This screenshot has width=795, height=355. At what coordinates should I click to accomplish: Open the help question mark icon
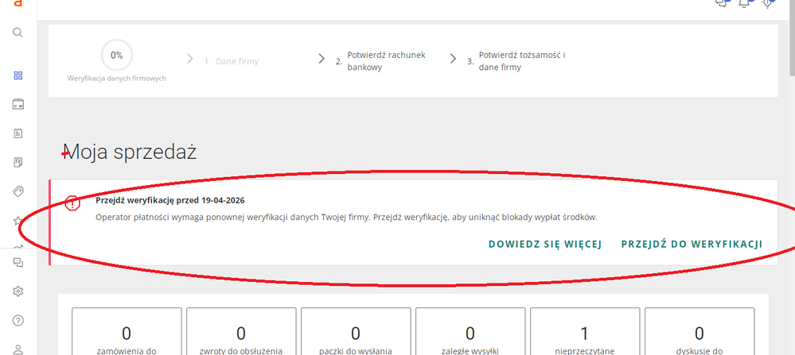coord(18,320)
